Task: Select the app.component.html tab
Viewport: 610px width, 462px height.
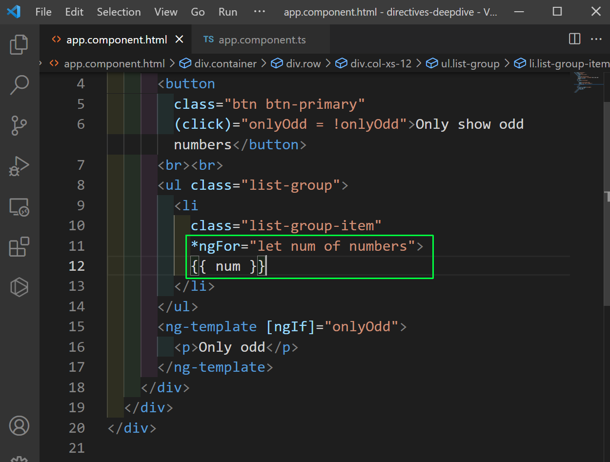Action: (x=116, y=40)
